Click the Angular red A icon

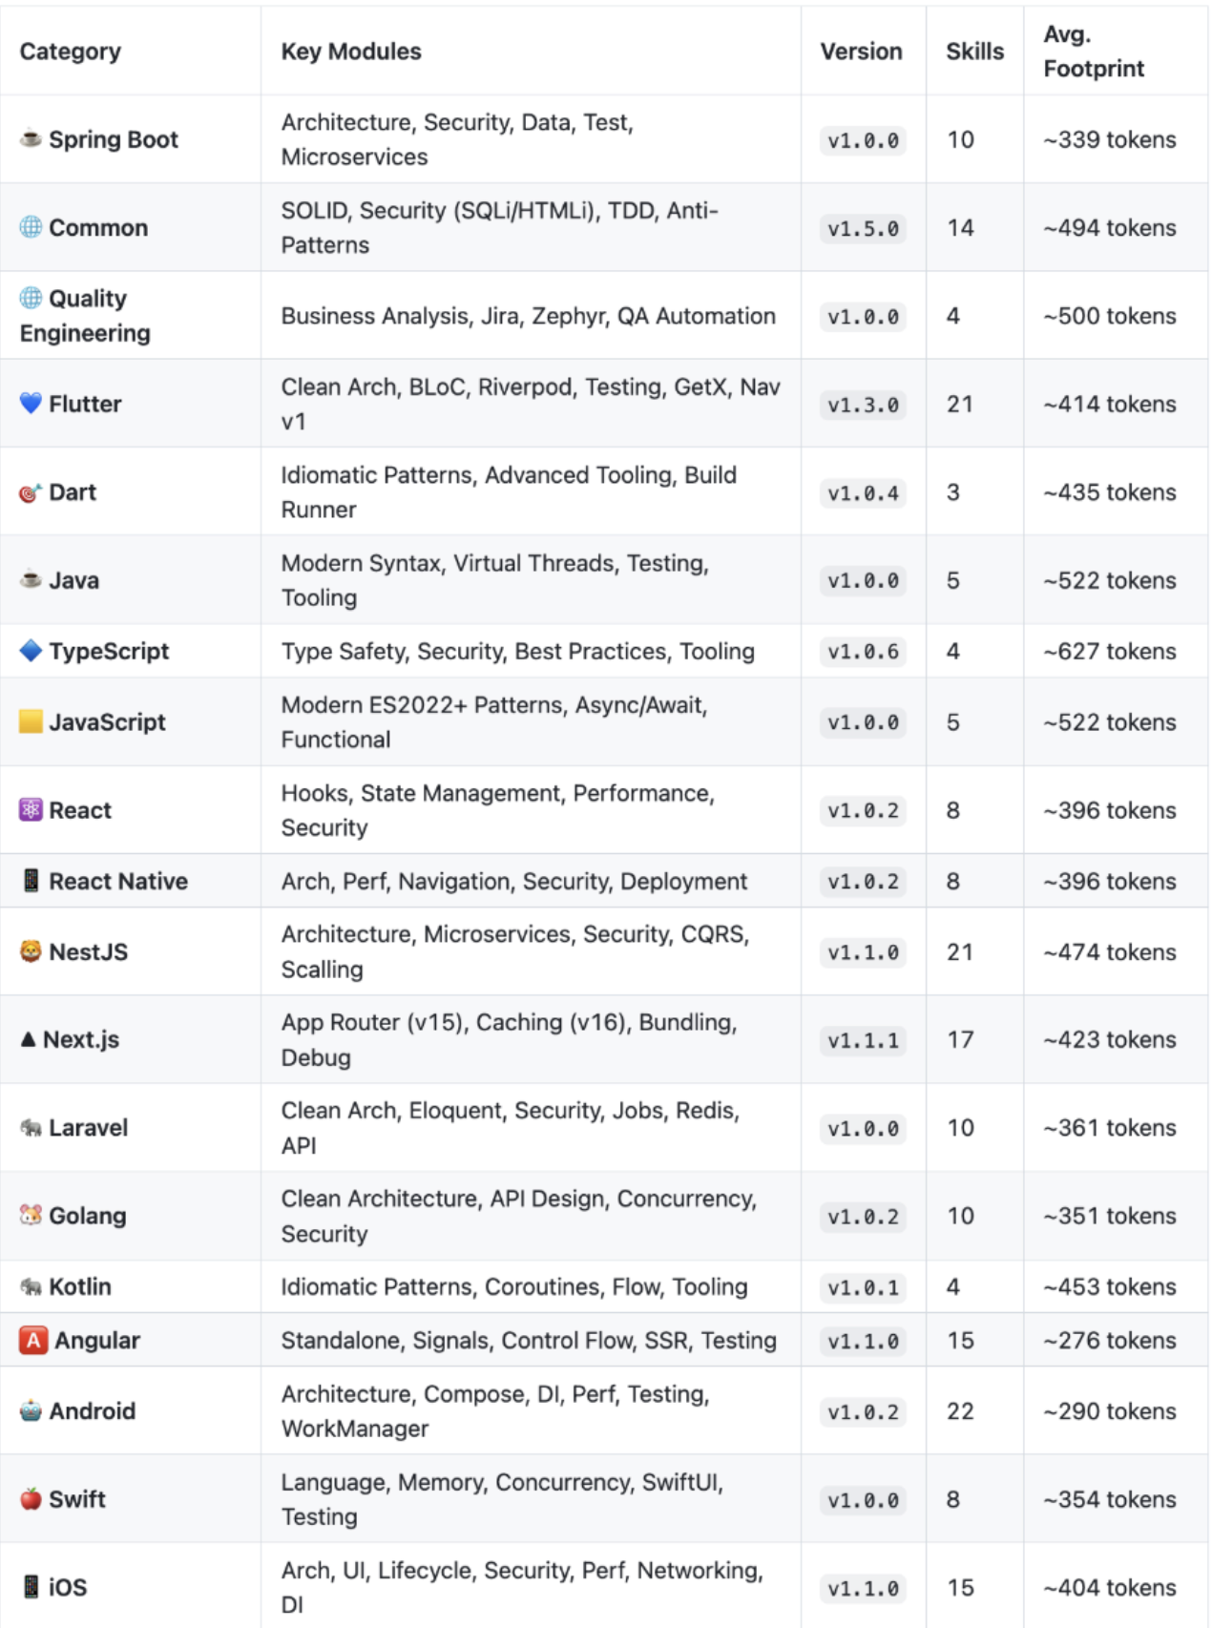32,1340
